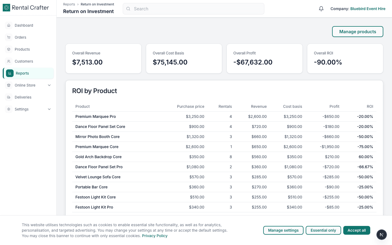Screen dimensions: 392x245
Task: Click the Reports breadcrumb link
Action: coord(69,4)
